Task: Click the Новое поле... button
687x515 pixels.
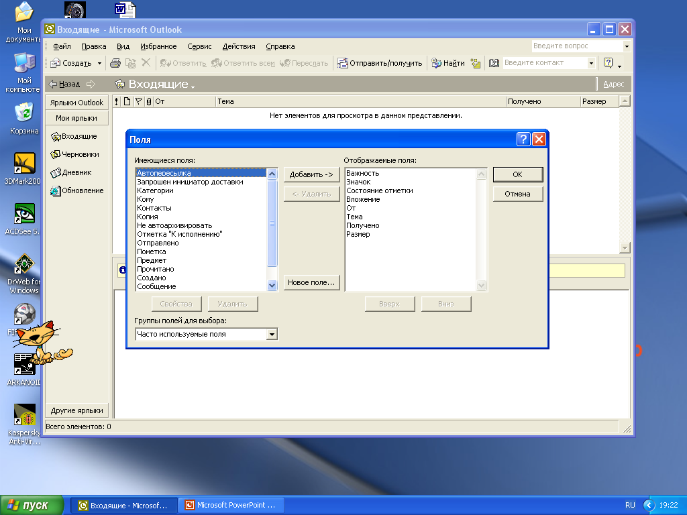Action: click(x=311, y=282)
